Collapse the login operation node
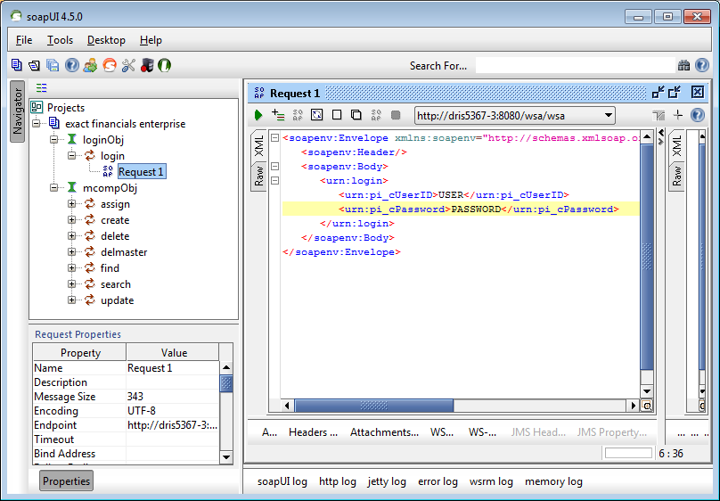 pyautogui.click(x=71, y=155)
